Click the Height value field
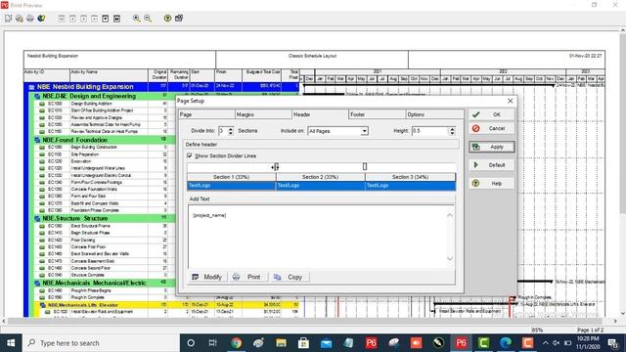This screenshot has width=626, height=352. 430,131
